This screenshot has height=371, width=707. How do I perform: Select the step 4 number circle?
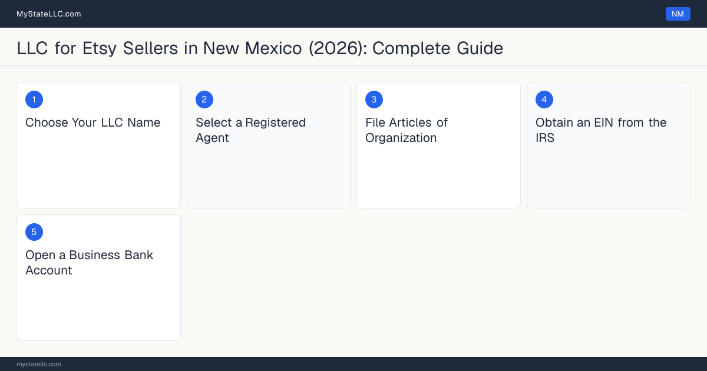click(x=544, y=100)
